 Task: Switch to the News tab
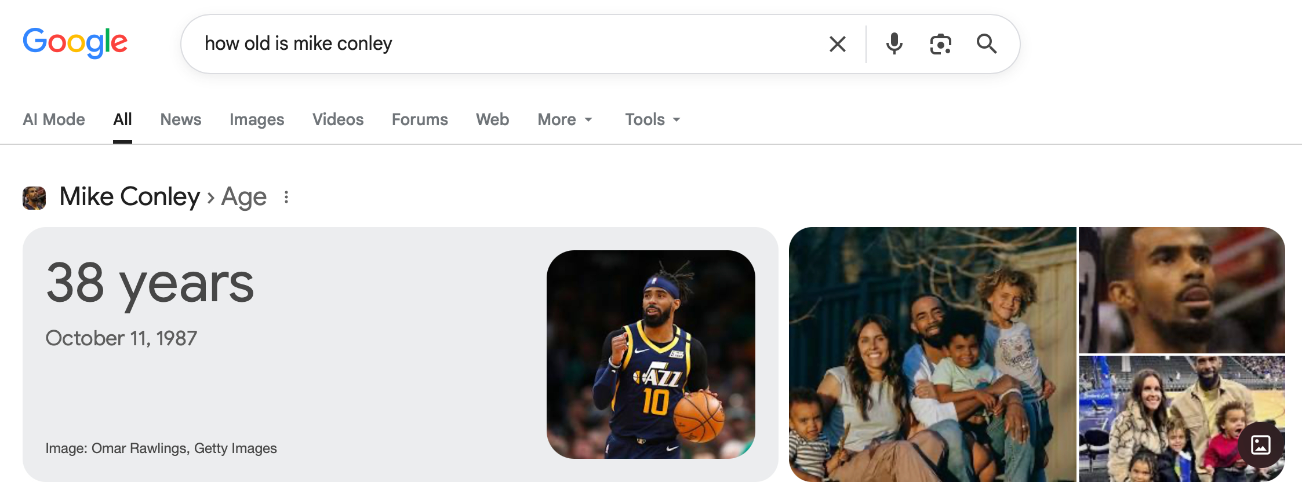(181, 119)
